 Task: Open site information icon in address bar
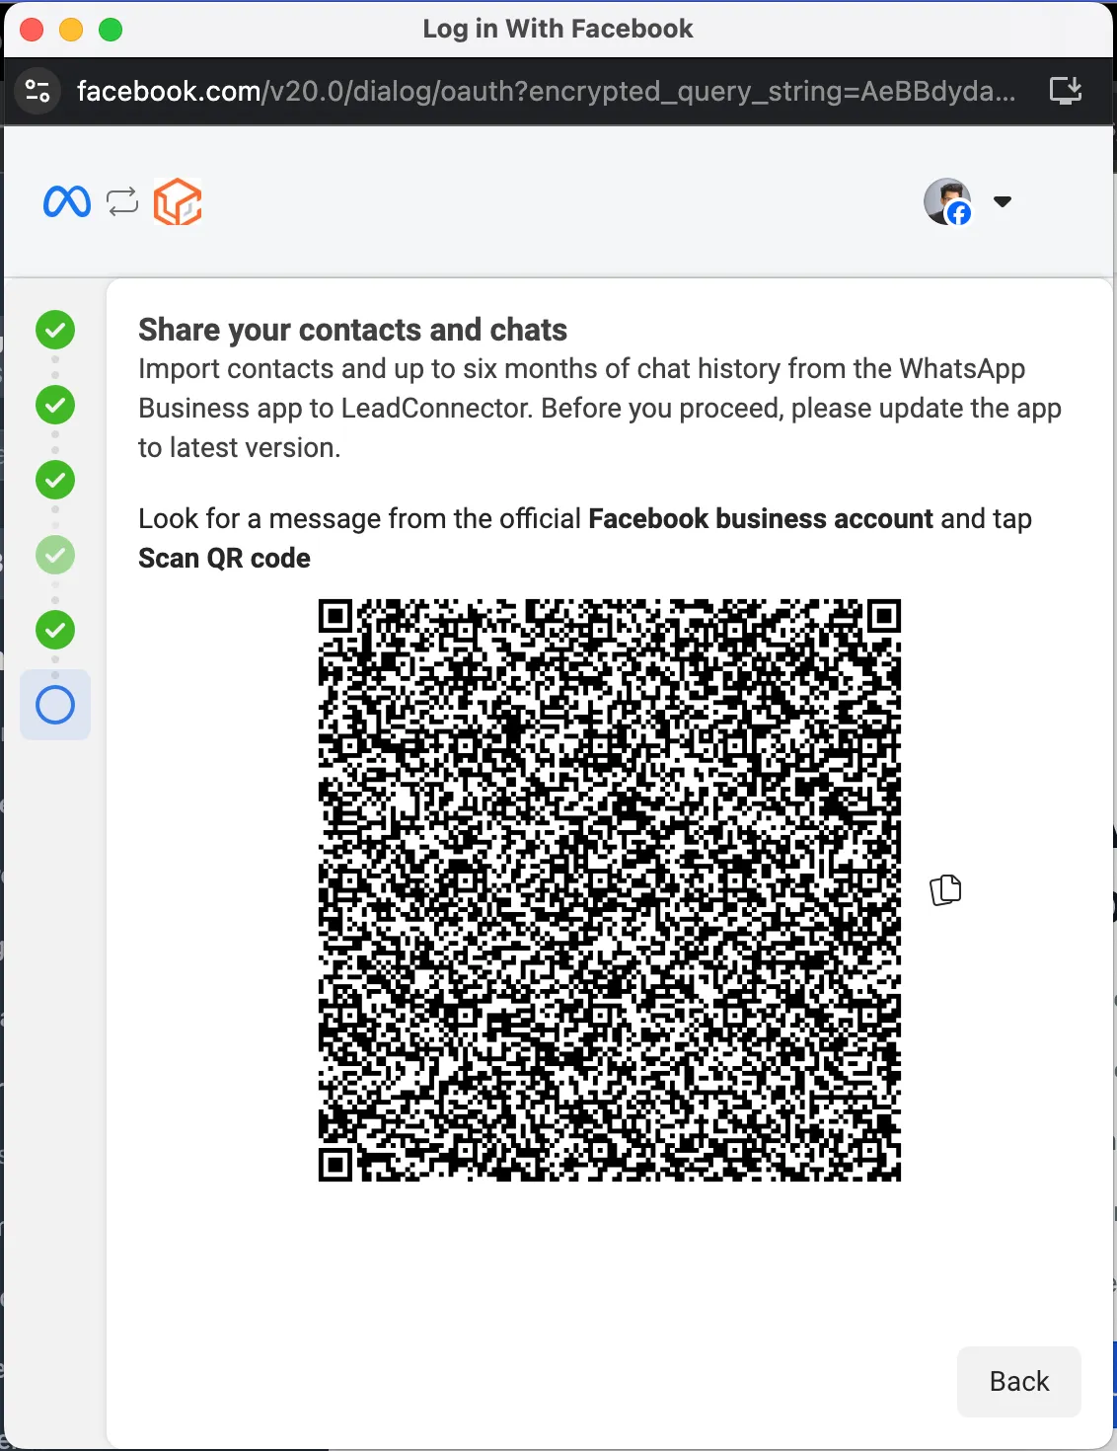37,92
